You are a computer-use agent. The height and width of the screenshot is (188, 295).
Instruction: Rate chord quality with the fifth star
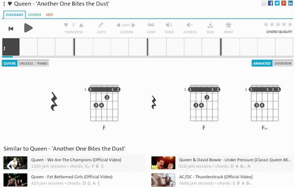(x=290, y=24)
